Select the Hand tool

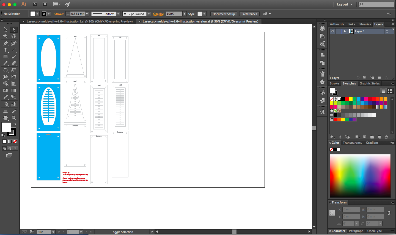(x=5, y=118)
